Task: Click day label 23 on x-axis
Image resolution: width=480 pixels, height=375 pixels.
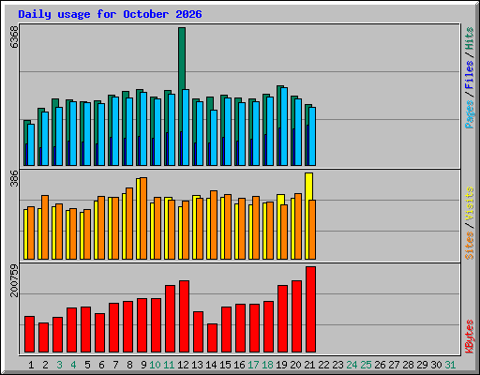Action: 337,365
